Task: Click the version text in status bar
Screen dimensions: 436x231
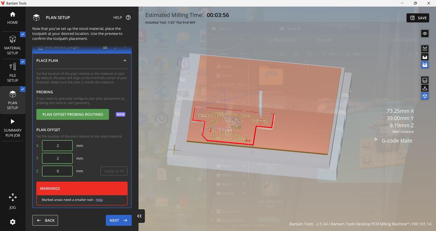Action: pyautogui.click(x=360, y=224)
